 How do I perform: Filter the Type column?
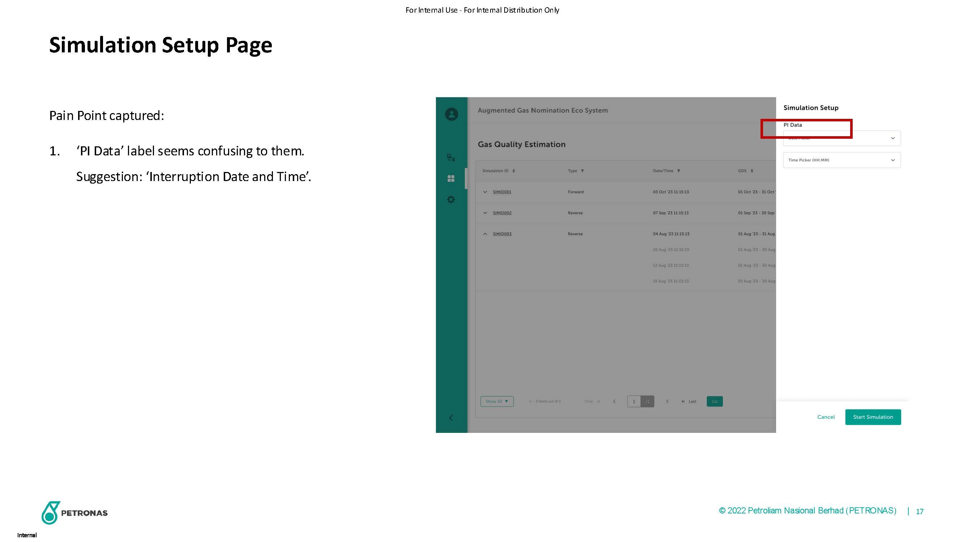(x=582, y=171)
